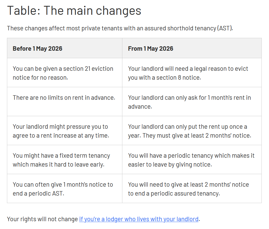269x229 pixels.
Task: Click the words 'agree to a rent increase at any time'
Action: (x=61, y=136)
